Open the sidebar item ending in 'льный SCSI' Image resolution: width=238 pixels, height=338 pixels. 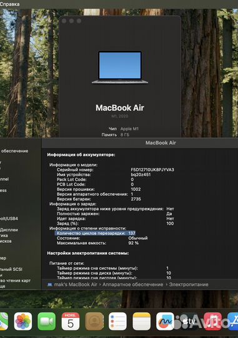click(11, 269)
